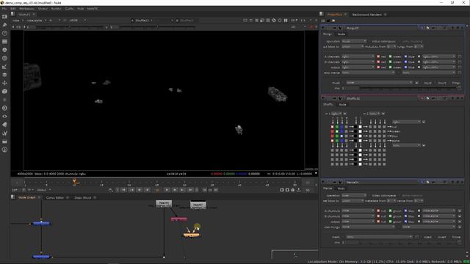The width and height of the screenshot is (470, 264).
Task: Toggle green checkbox in upper Merge A channels
Action: 390,56
